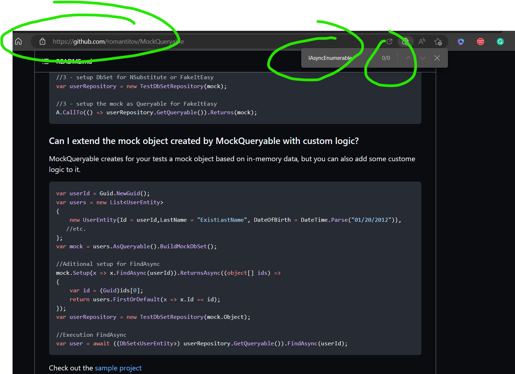Click the A.CallTo GetQueryable Returns line

coord(156,112)
